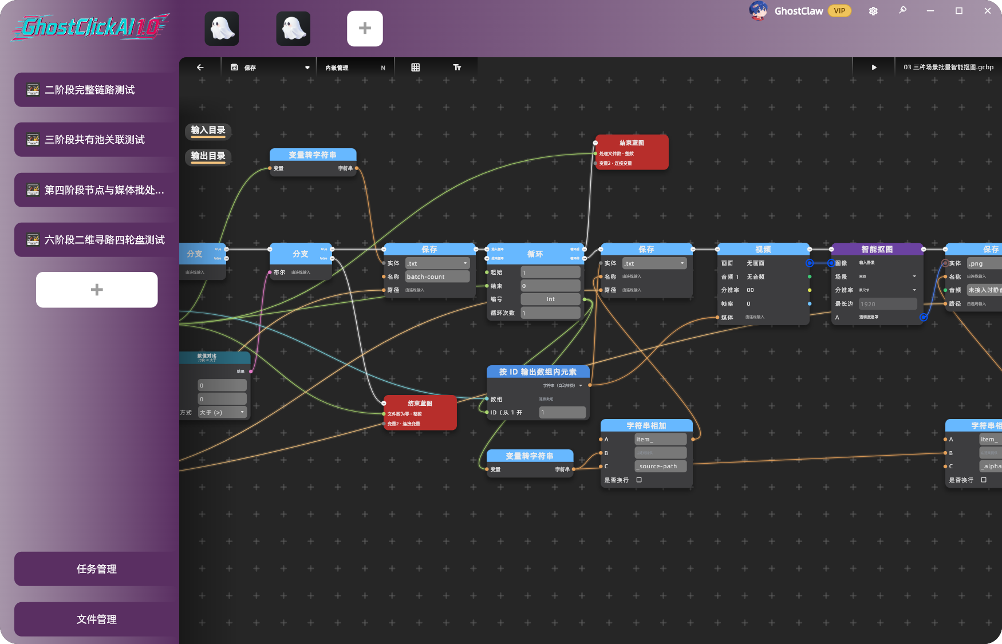Click the 文件管理 button
Screen dimensions: 1002x644
pos(97,619)
